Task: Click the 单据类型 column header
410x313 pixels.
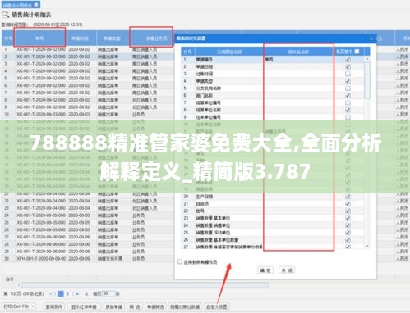Action: pyautogui.click(x=112, y=39)
